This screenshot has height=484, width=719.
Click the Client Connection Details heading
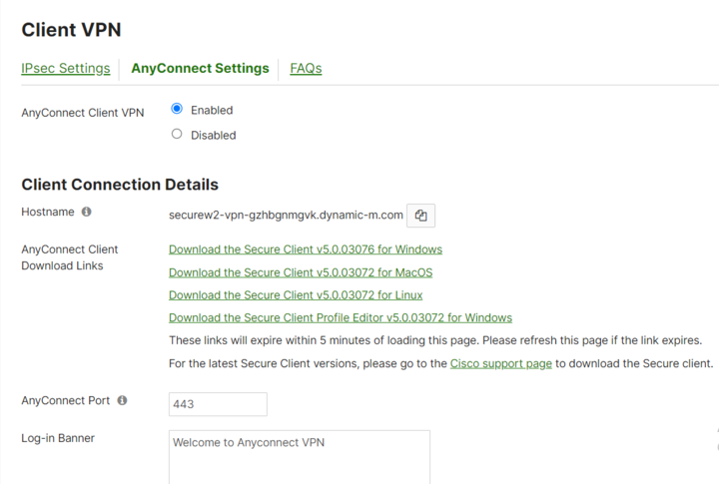point(120,185)
